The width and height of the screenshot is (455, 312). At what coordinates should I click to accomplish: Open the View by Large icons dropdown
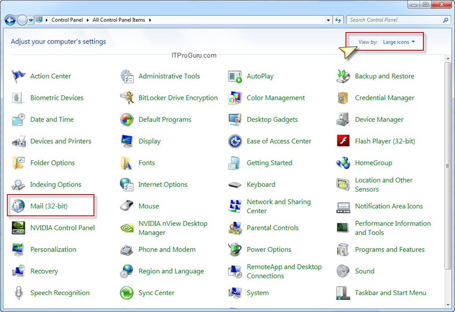coord(397,42)
